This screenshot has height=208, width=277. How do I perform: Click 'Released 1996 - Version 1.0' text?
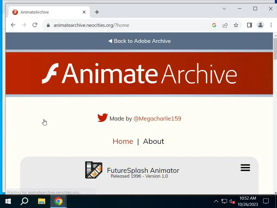tap(139, 176)
